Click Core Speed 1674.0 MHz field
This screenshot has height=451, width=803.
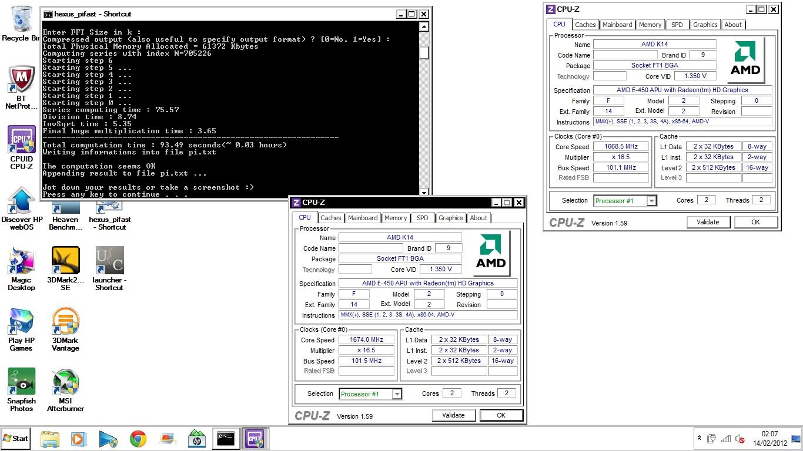click(x=367, y=340)
